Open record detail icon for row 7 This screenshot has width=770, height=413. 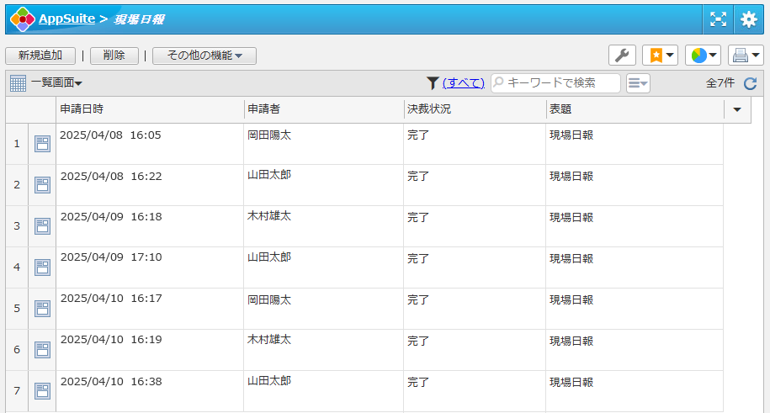point(42,391)
